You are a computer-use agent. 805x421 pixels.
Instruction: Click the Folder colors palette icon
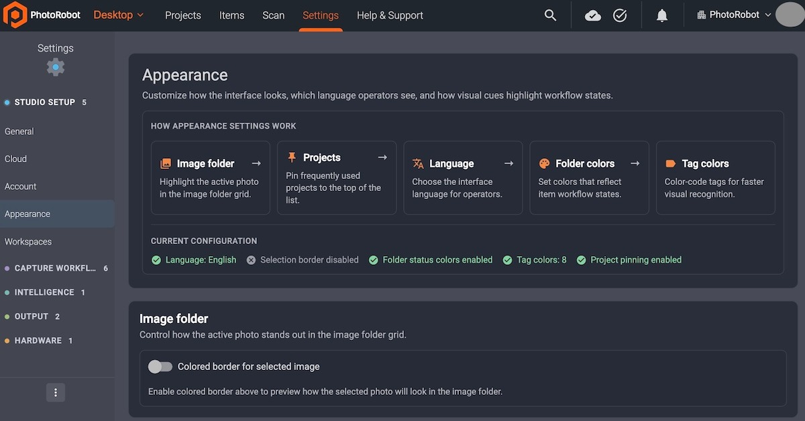544,164
